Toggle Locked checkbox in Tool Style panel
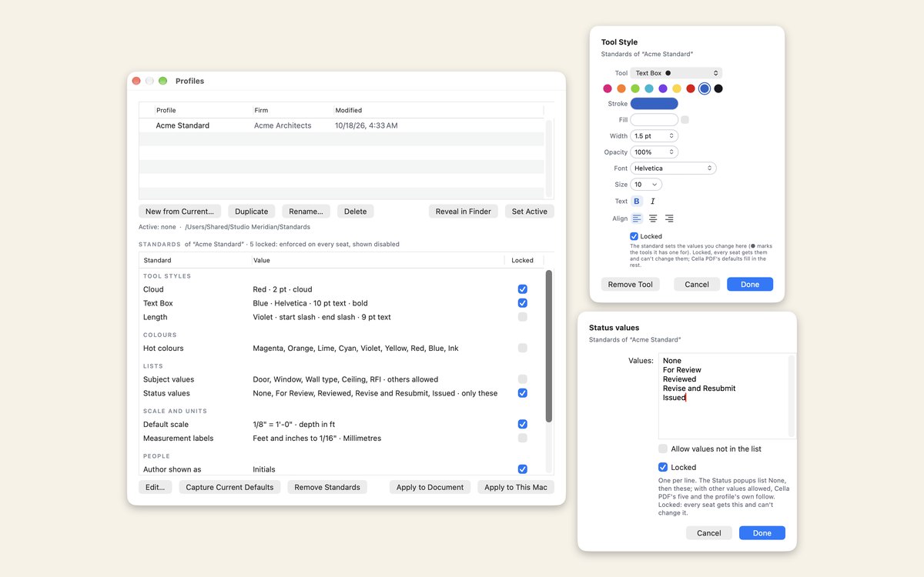The height and width of the screenshot is (577, 924). (x=634, y=236)
